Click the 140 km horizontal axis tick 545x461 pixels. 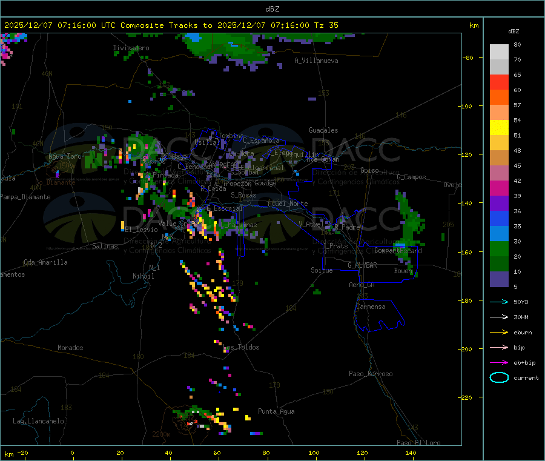pyautogui.click(x=411, y=453)
